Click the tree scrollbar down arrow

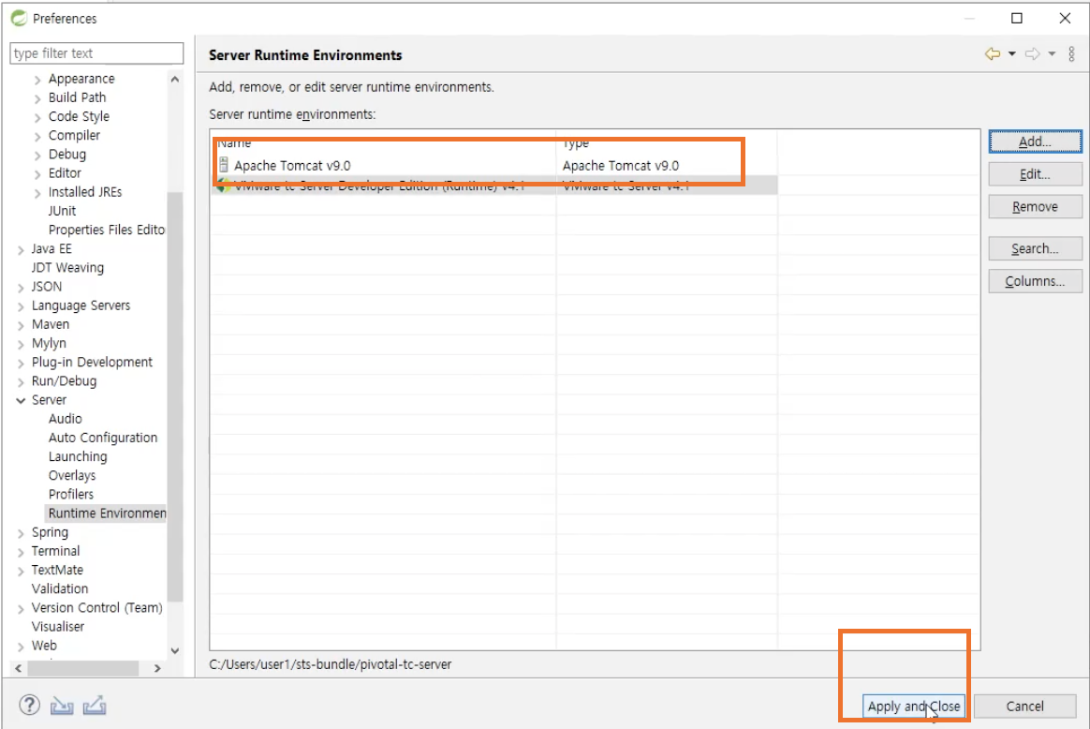click(x=175, y=650)
